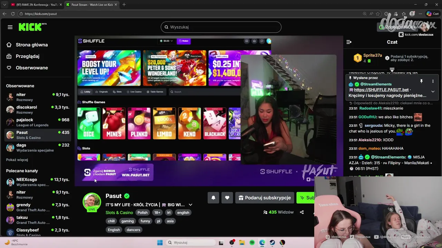Open takuu recommended channel
Image resolution: width=442 pixels, height=248 pixels.
point(37,220)
